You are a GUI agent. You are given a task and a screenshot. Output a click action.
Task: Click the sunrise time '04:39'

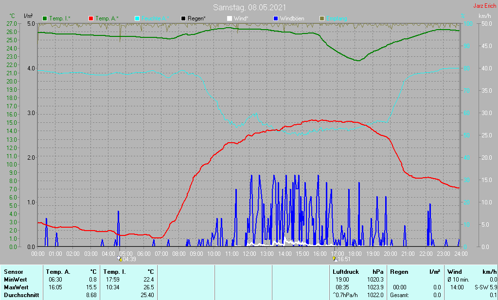click(129, 259)
